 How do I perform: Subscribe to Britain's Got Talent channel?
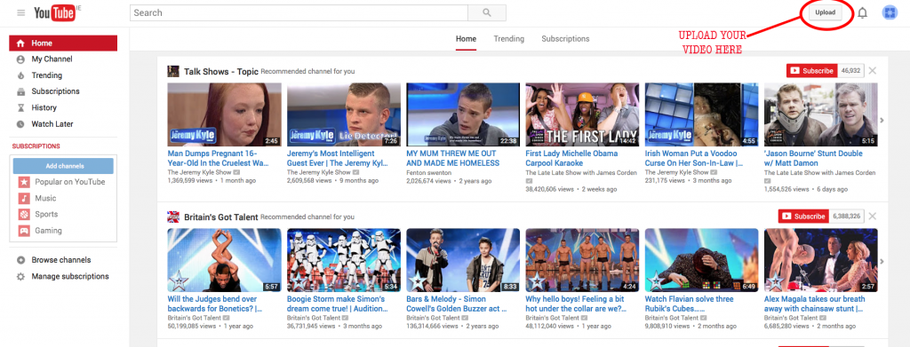pyautogui.click(x=803, y=216)
